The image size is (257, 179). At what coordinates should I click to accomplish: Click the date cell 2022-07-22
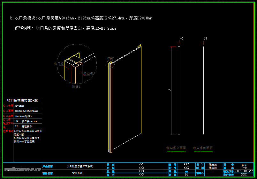point(244,171)
